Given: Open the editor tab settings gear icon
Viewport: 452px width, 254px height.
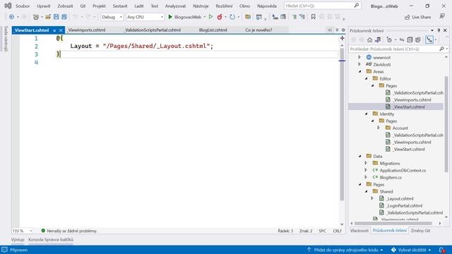Looking at the screenshot, I should [x=343, y=30].
